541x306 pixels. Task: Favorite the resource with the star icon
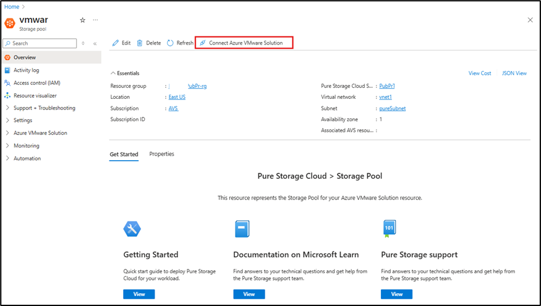point(82,20)
